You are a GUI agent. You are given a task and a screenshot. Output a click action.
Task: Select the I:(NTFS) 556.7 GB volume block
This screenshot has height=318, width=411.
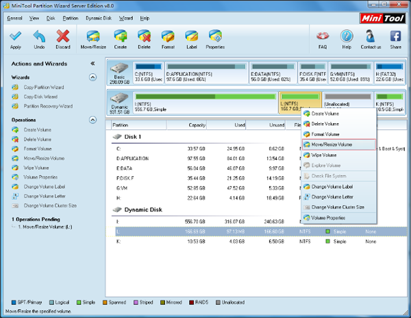click(206, 103)
